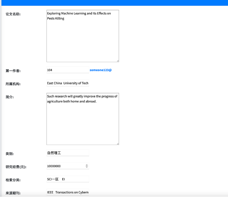Click the research funding field 10000000

(68, 166)
